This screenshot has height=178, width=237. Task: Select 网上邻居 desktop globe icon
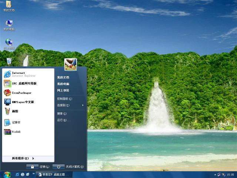point(9,44)
